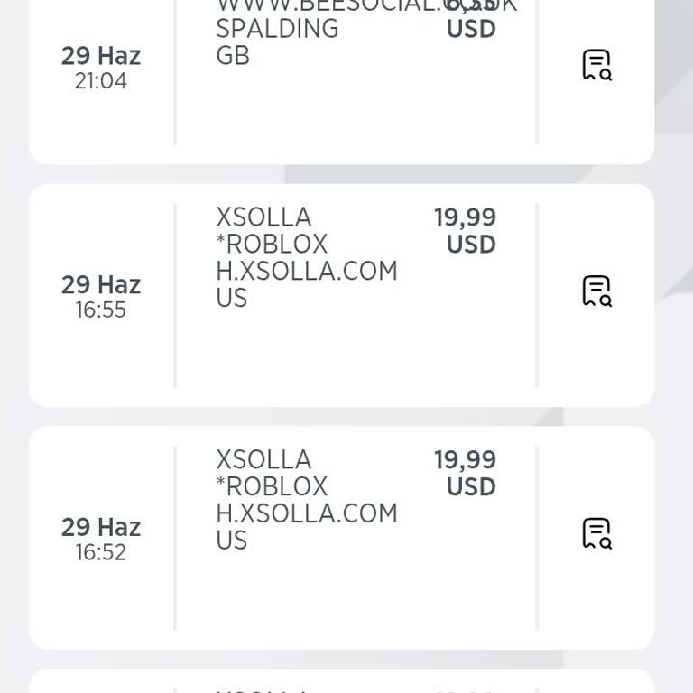
Task: Click the USD currency label of the SPALDING transaction
Action: click(x=471, y=29)
